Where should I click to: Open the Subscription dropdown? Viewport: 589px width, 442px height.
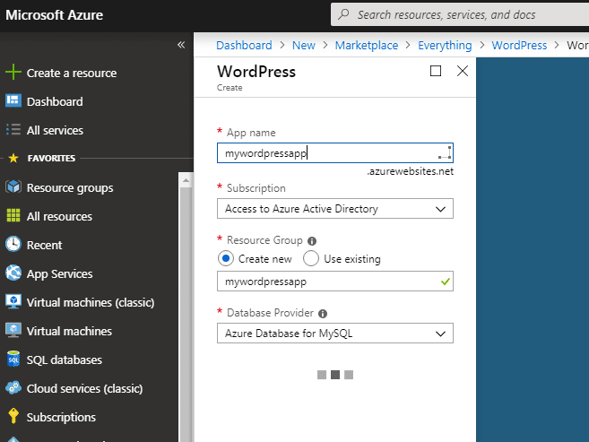tap(334, 209)
